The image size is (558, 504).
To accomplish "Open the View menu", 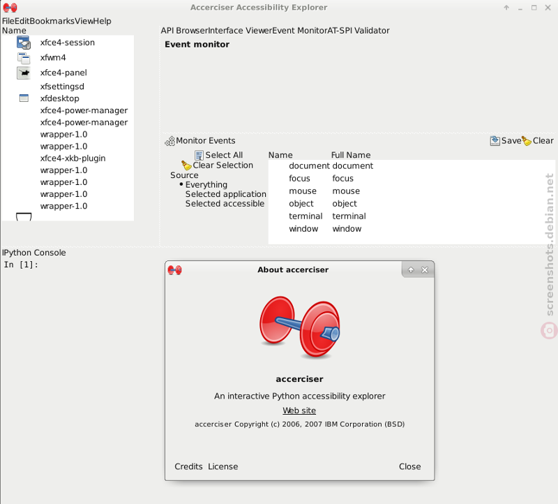I will [x=84, y=21].
